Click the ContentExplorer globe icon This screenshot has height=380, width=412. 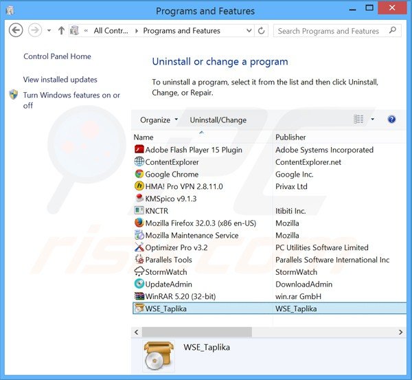139,161
